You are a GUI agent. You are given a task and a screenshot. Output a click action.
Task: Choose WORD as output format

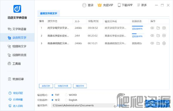[66, 95]
